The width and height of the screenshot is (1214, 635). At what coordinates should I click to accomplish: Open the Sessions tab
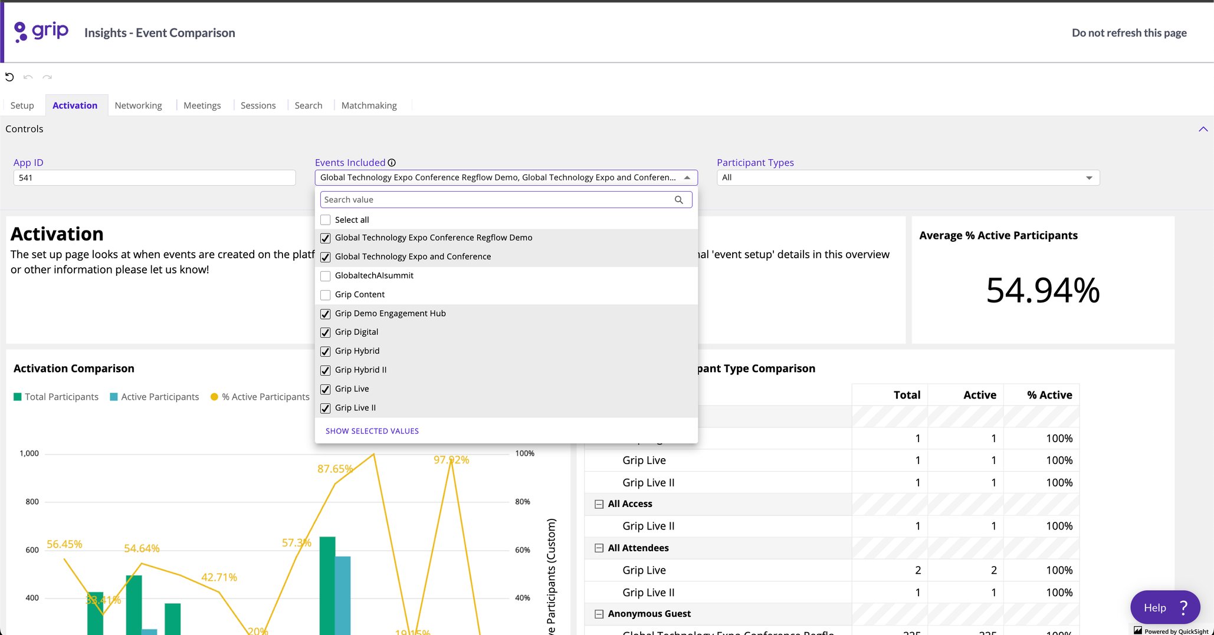coord(258,106)
